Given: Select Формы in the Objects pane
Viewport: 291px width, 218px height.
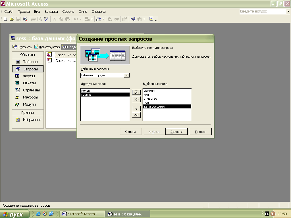Looking at the screenshot, I should pos(28,76).
